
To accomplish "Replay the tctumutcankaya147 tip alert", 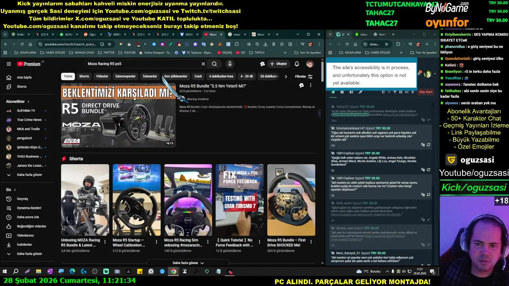I will click(428, 145).
